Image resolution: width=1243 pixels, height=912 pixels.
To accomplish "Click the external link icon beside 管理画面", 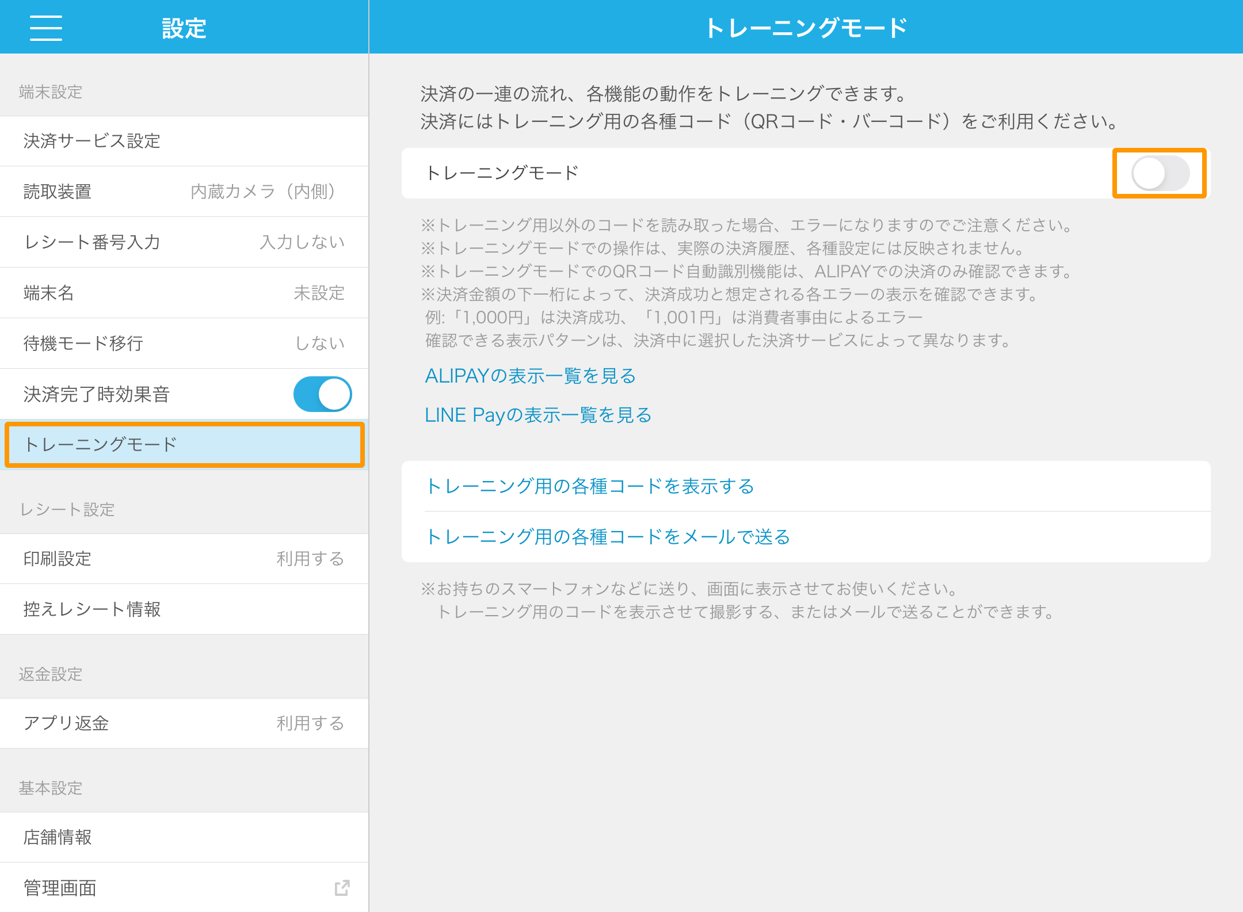I will [342, 887].
